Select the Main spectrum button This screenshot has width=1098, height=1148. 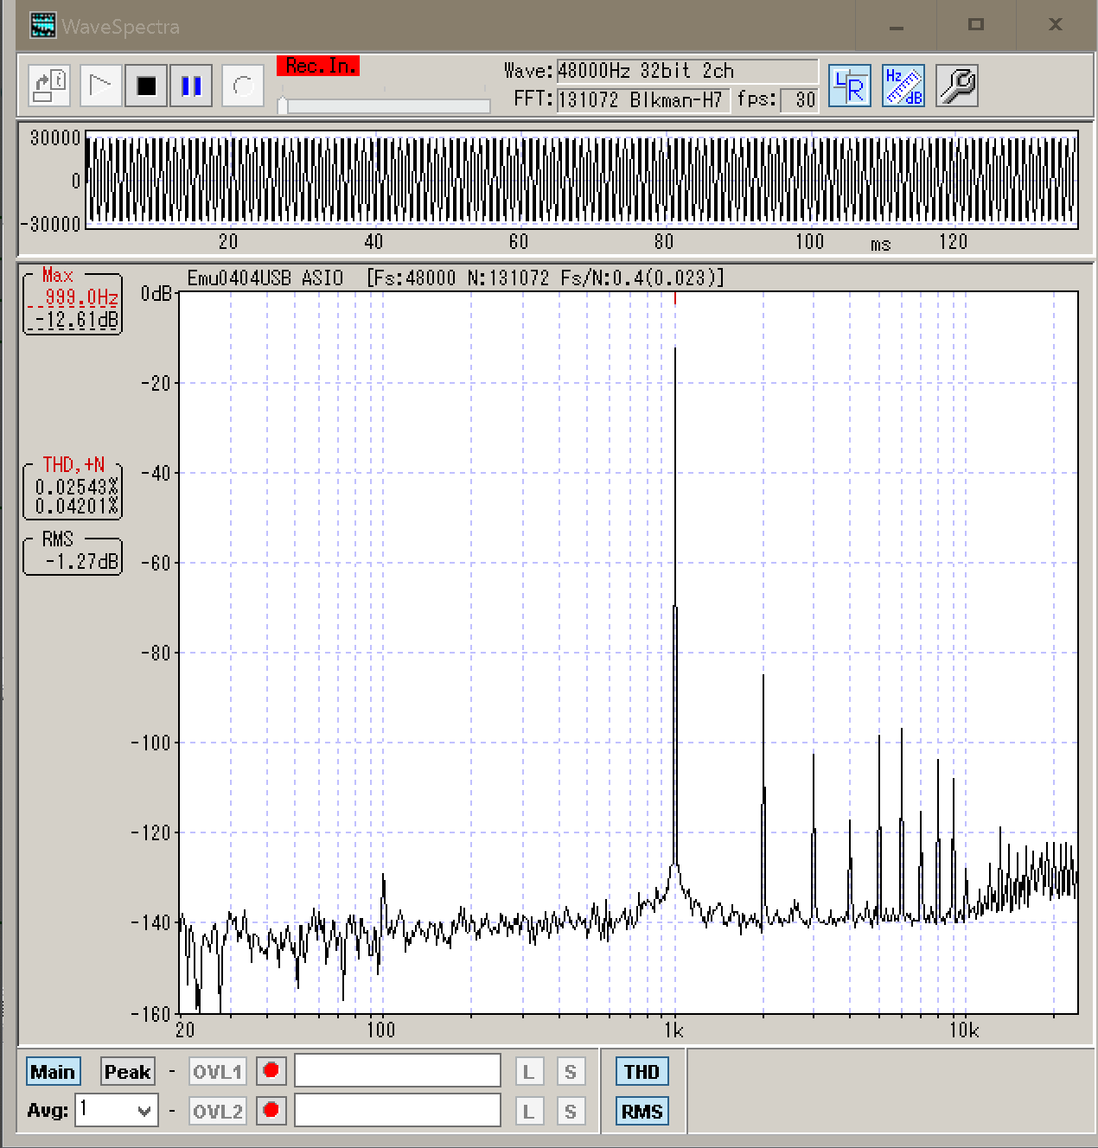pos(53,1072)
